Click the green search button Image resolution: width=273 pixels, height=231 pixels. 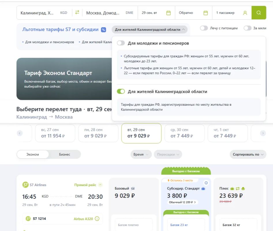coord(259,12)
